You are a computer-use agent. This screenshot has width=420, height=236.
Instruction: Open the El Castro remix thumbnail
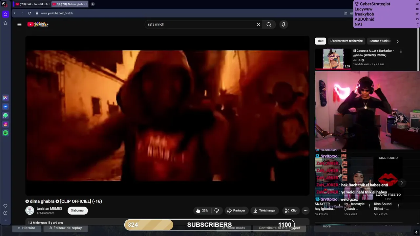pos(333,59)
